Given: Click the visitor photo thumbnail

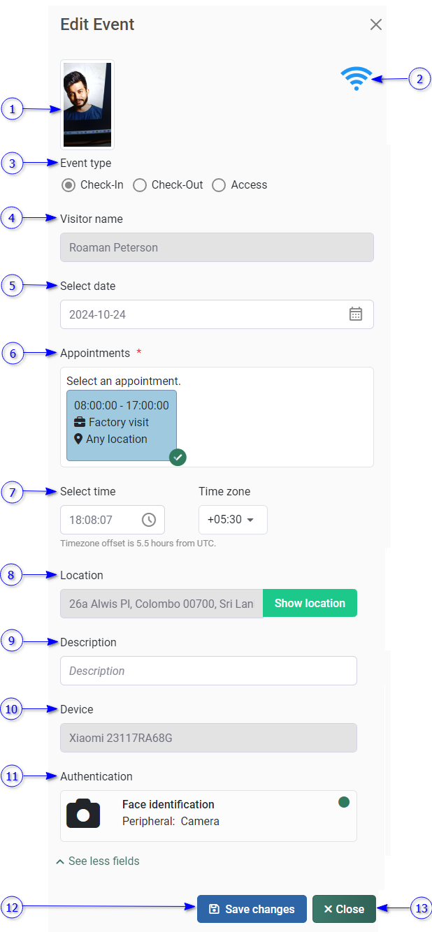Looking at the screenshot, I should (87, 105).
